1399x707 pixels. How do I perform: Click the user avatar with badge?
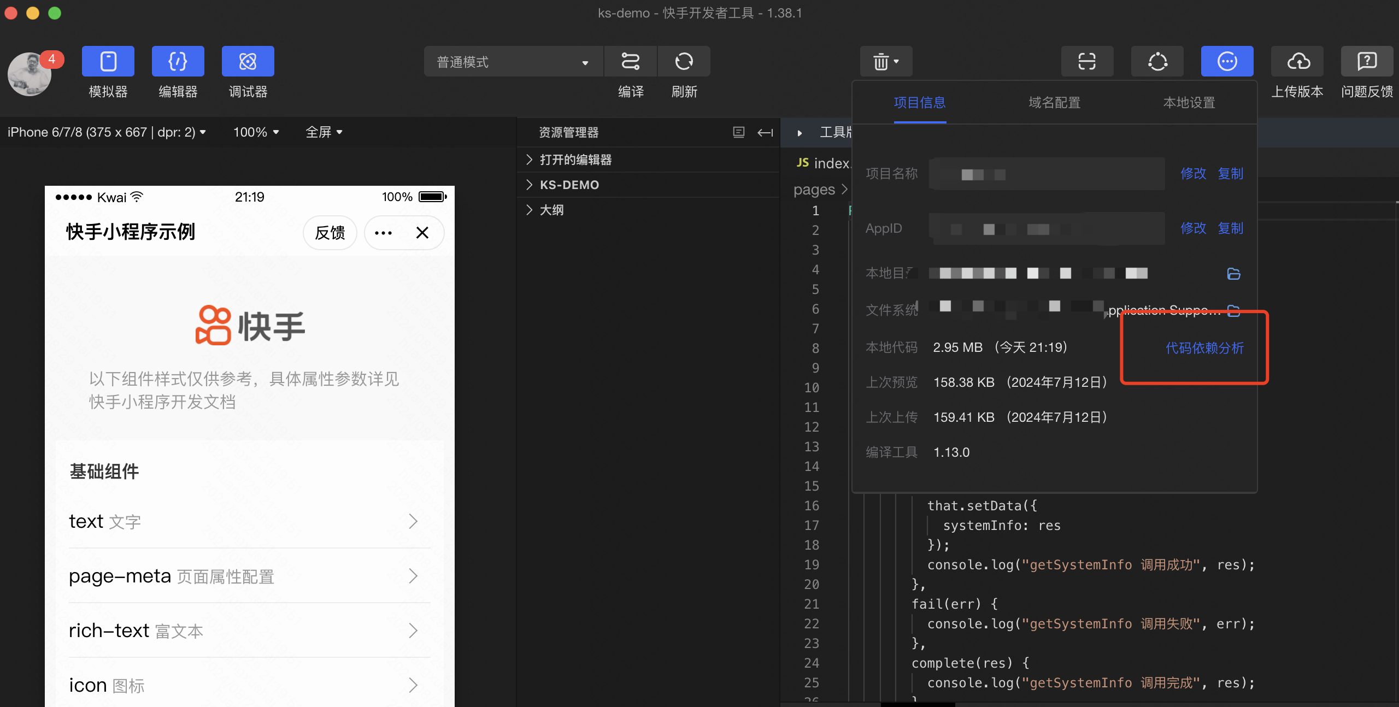[30, 74]
